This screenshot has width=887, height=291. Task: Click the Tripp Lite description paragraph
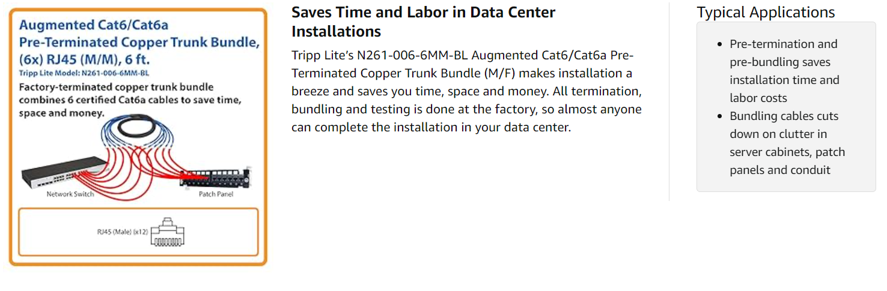[466, 91]
